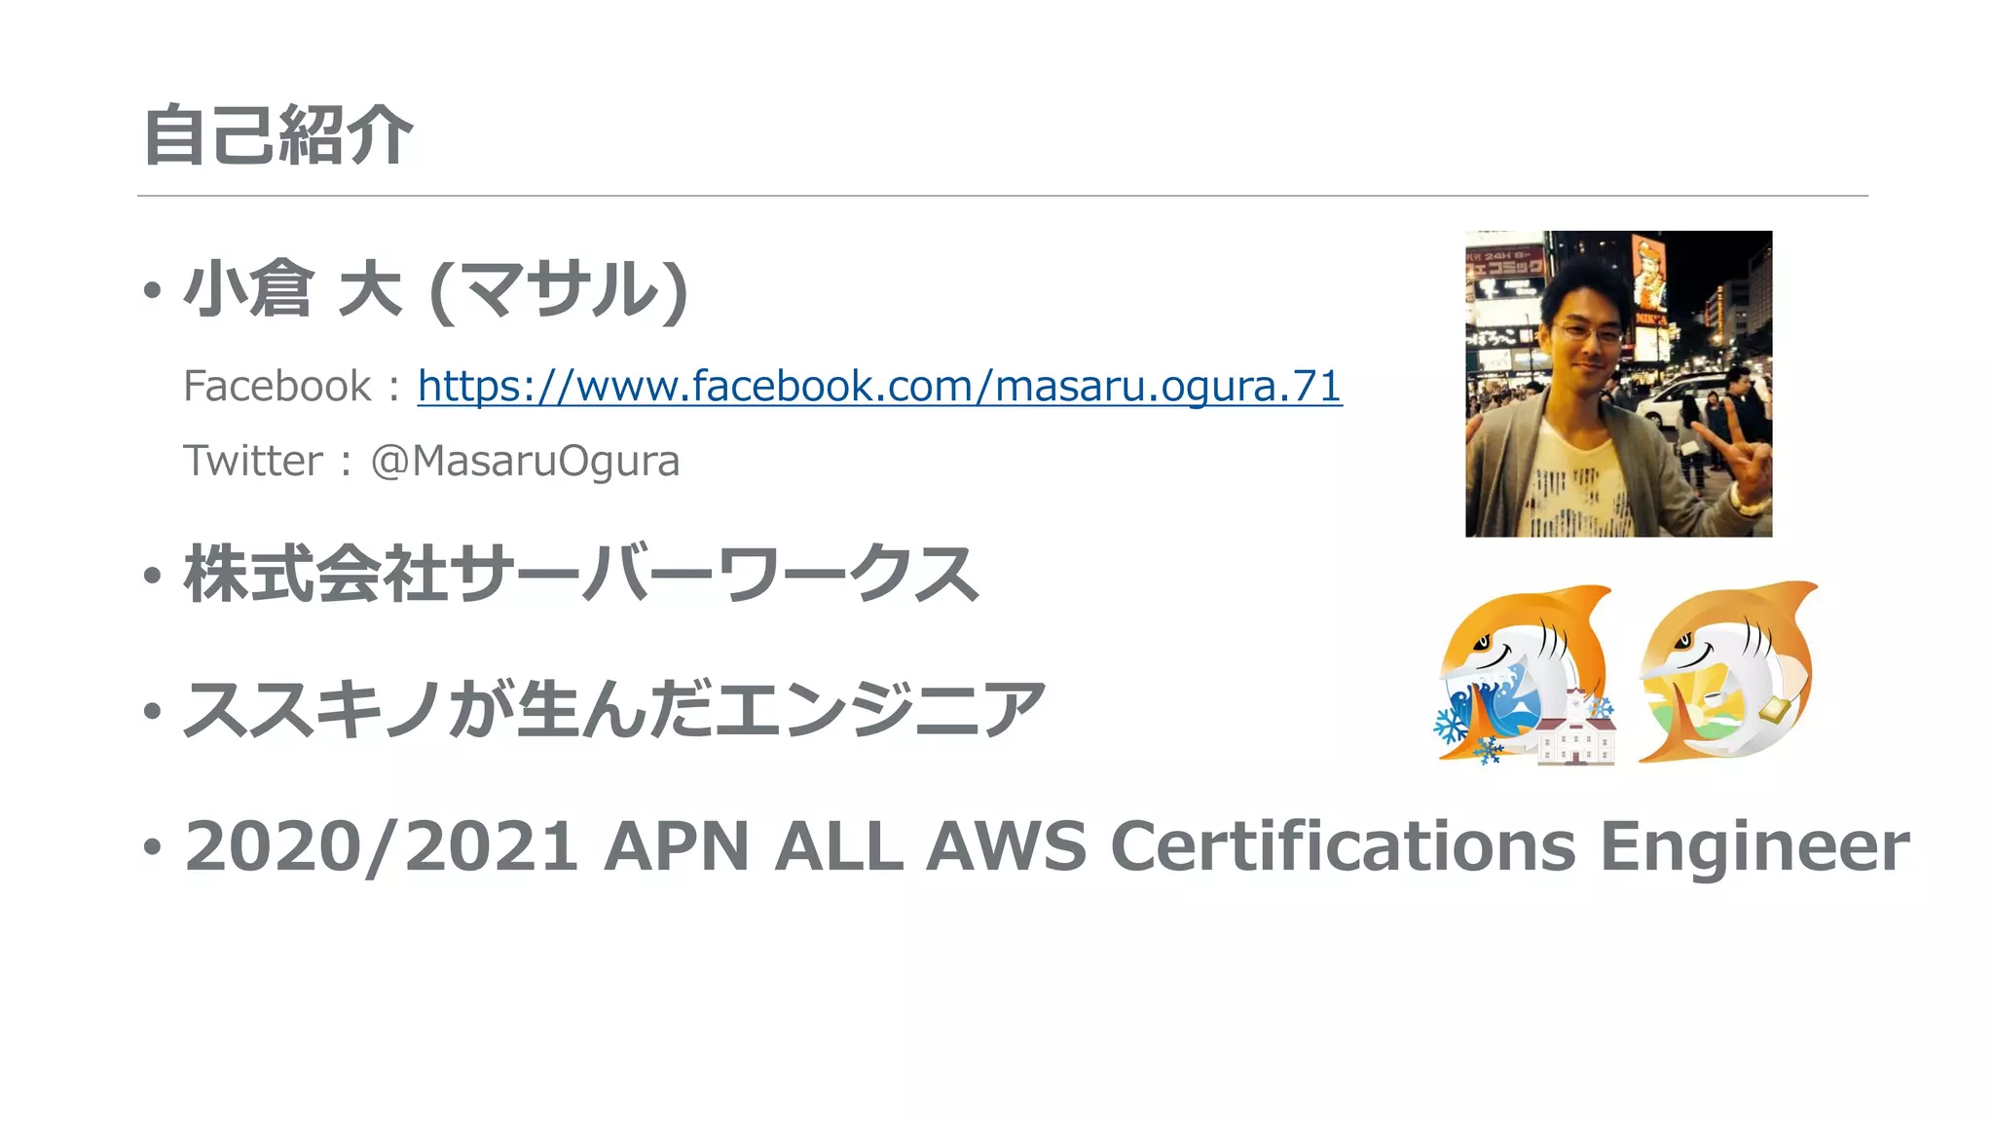Click the Twitter handle @MasaruOgura
This screenshot has width=1994, height=1122.
pyautogui.click(x=525, y=461)
